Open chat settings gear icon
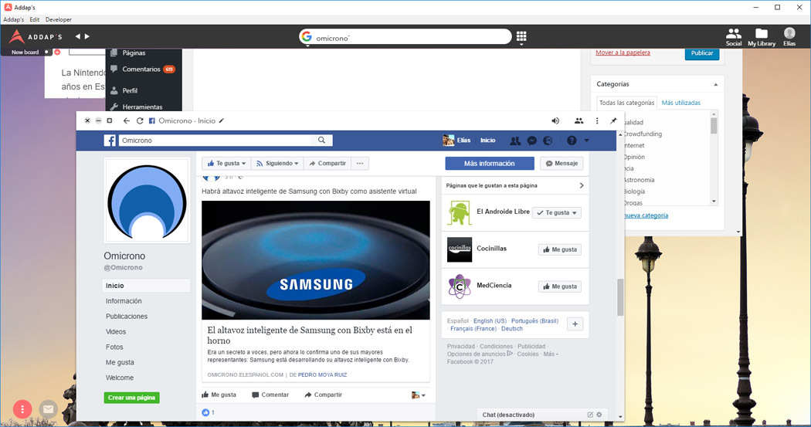Screen dimensions: 811x427 click(599, 415)
